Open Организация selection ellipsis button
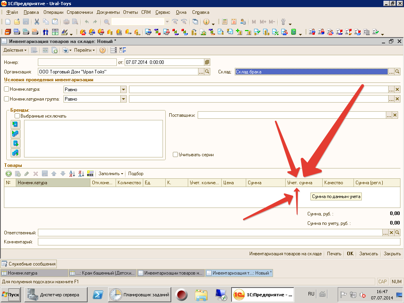The image size is (404, 303). coord(201,72)
